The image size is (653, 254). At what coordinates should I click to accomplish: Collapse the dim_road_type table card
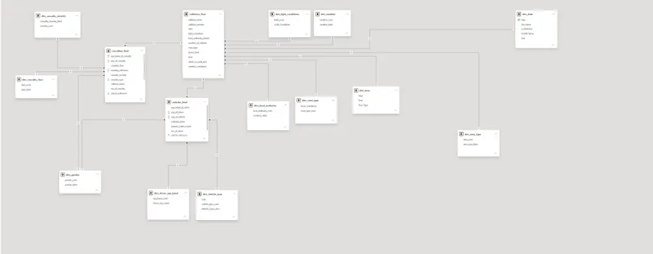(333, 120)
